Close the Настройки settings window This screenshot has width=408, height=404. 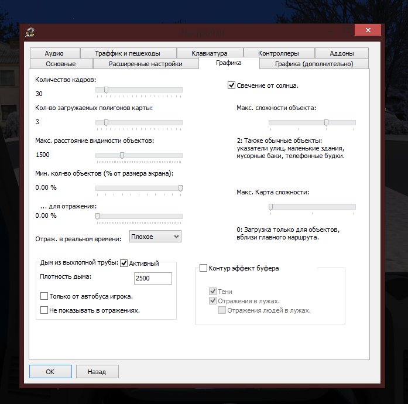point(368,30)
